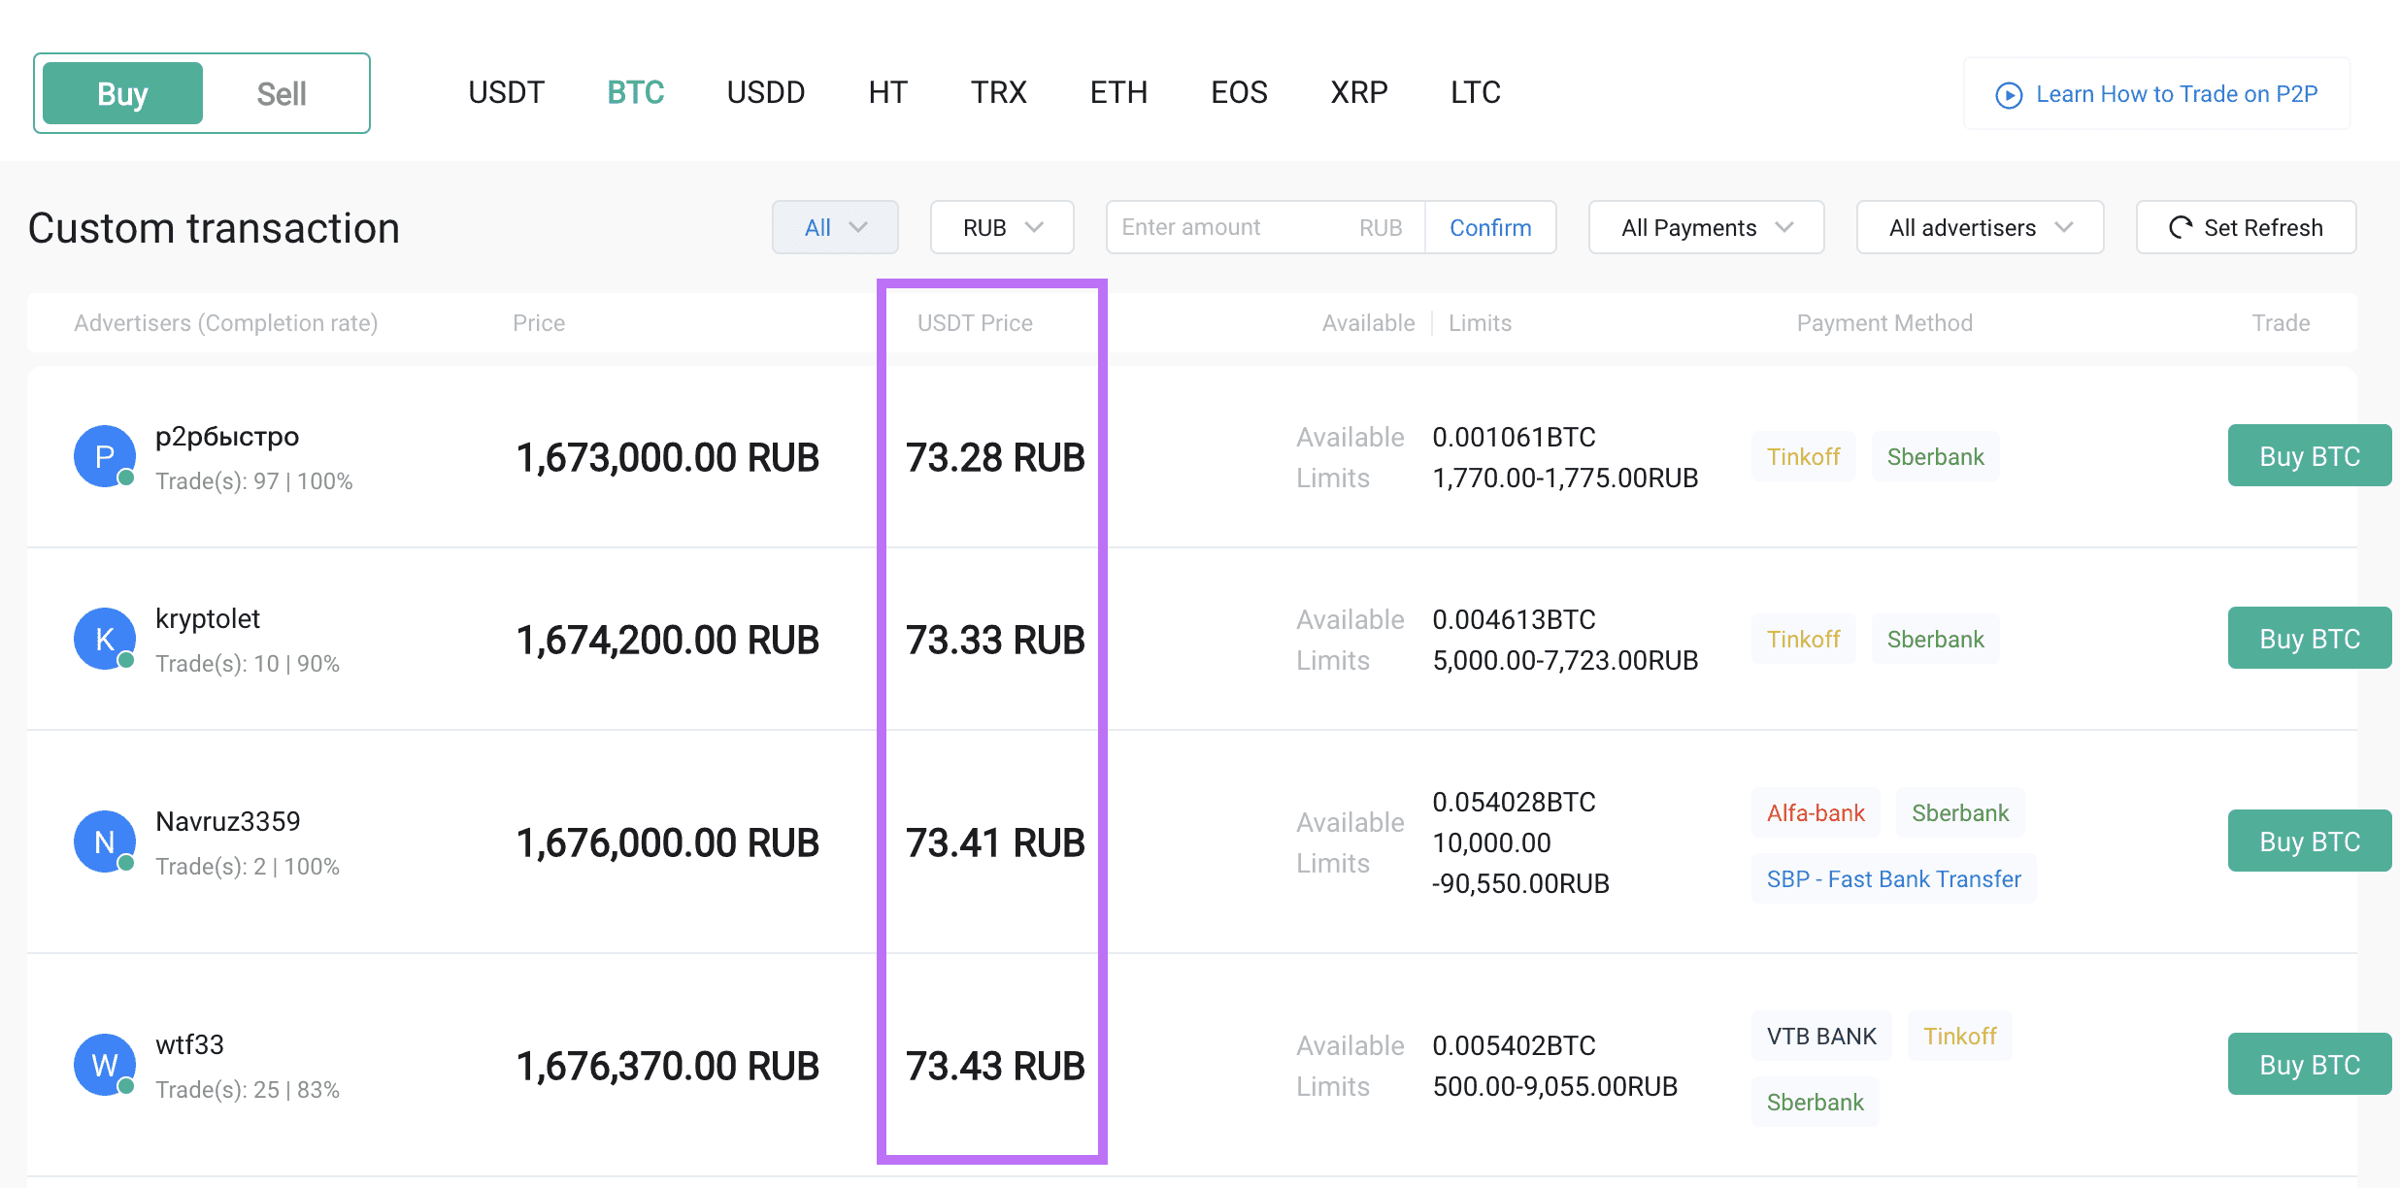Click available amount 0.054028BTC
The height and width of the screenshot is (1188, 2400).
1514,802
